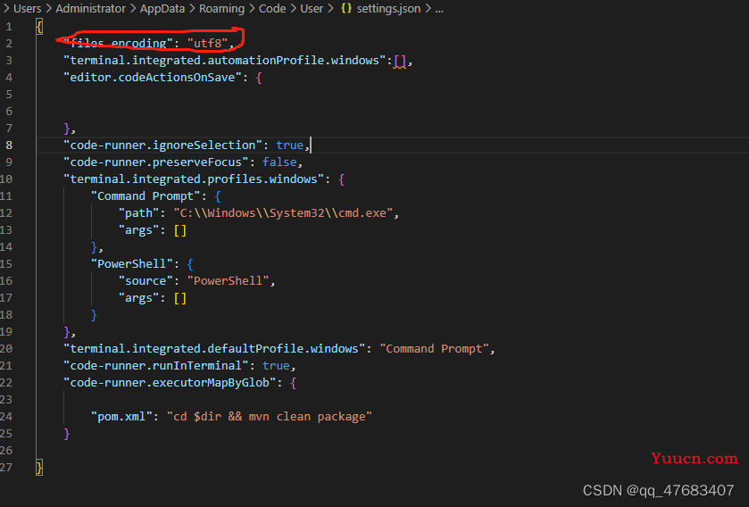Click the closing brace on line 27

tap(39, 468)
